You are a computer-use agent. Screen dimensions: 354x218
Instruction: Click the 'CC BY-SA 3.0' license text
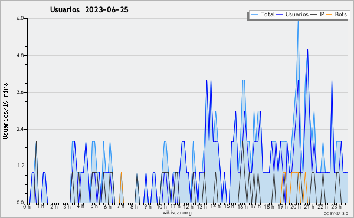click(x=336, y=214)
